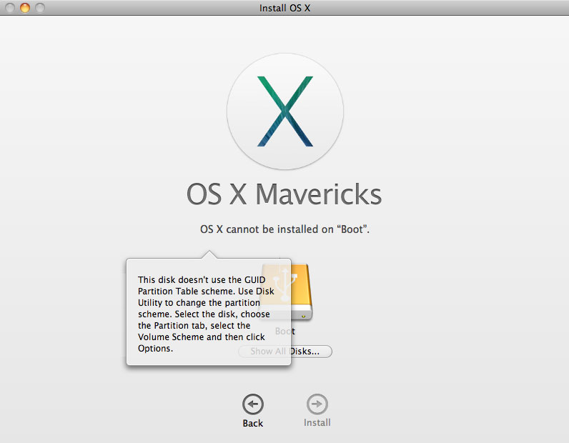Click the Show All Disks... button
This screenshot has width=569, height=443.
click(x=285, y=352)
